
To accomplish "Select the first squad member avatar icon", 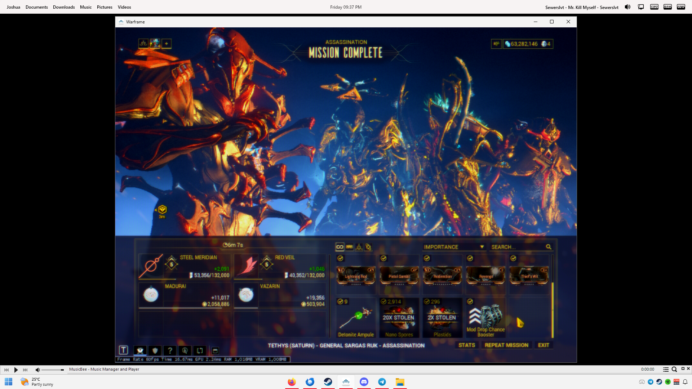I will point(143,44).
